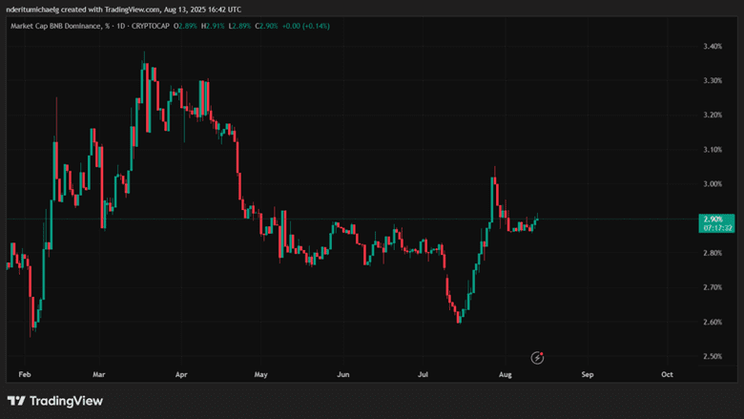Click the Apr label on time axis
The height and width of the screenshot is (419, 744).
click(181, 375)
